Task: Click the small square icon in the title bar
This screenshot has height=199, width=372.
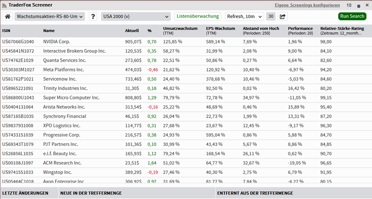Action: (x=358, y=6)
